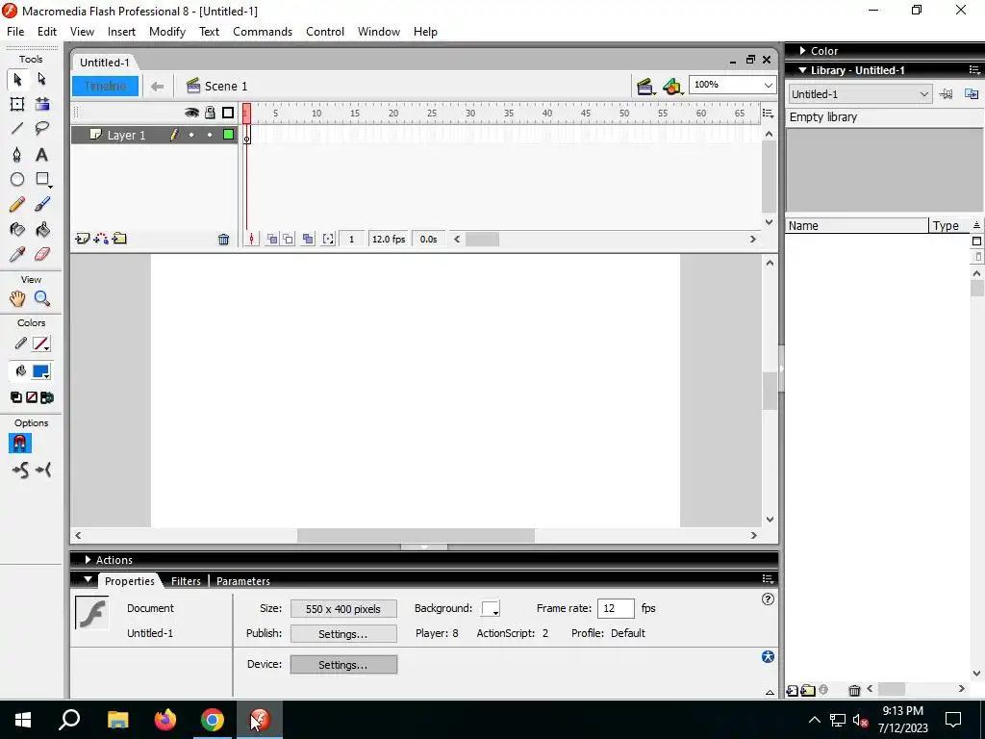Open the stroke color swatch
Viewport: 985px width, 739px height.
click(41, 344)
